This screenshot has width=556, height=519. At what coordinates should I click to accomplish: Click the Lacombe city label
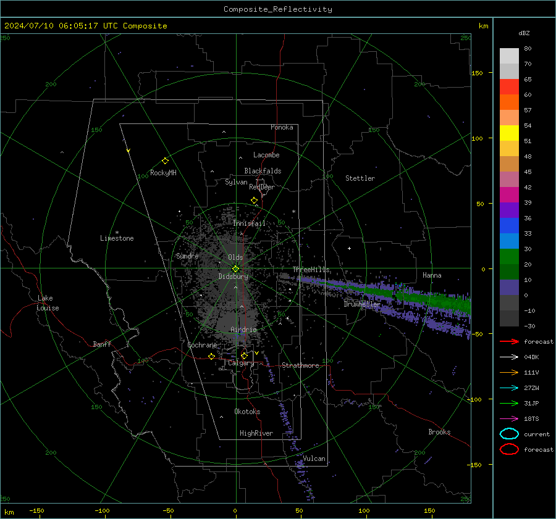(x=266, y=155)
